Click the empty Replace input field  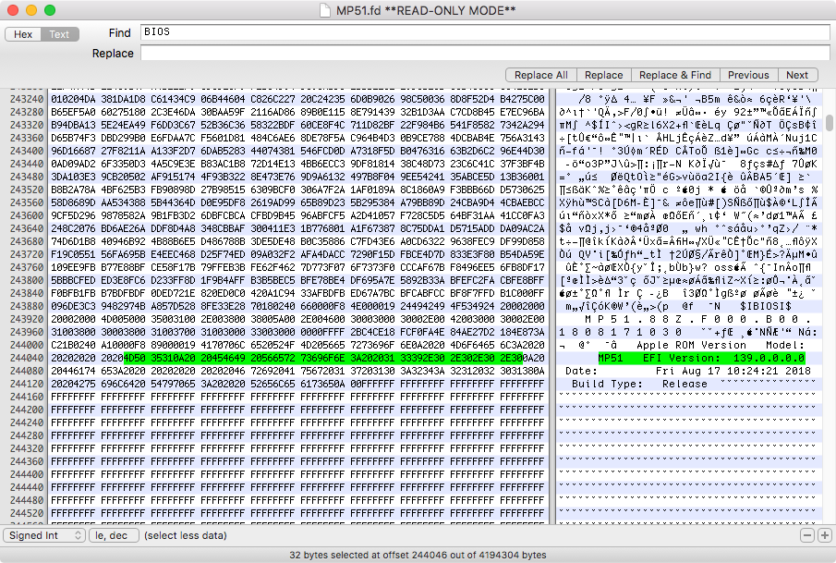pos(485,53)
